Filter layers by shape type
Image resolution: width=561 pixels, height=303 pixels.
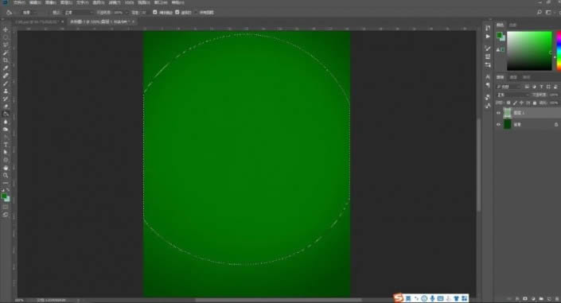pyautogui.click(x=548, y=87)
